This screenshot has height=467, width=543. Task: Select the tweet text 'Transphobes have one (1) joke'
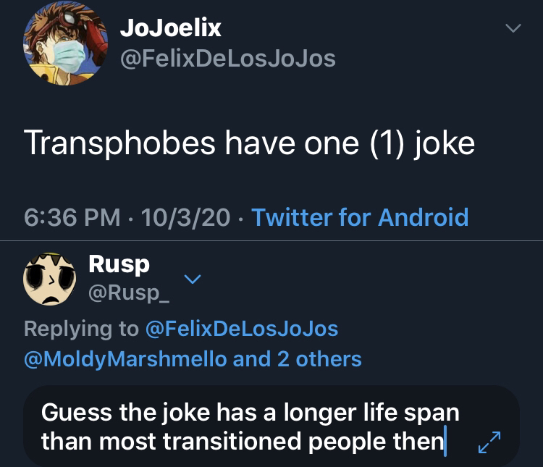[249, 143]
